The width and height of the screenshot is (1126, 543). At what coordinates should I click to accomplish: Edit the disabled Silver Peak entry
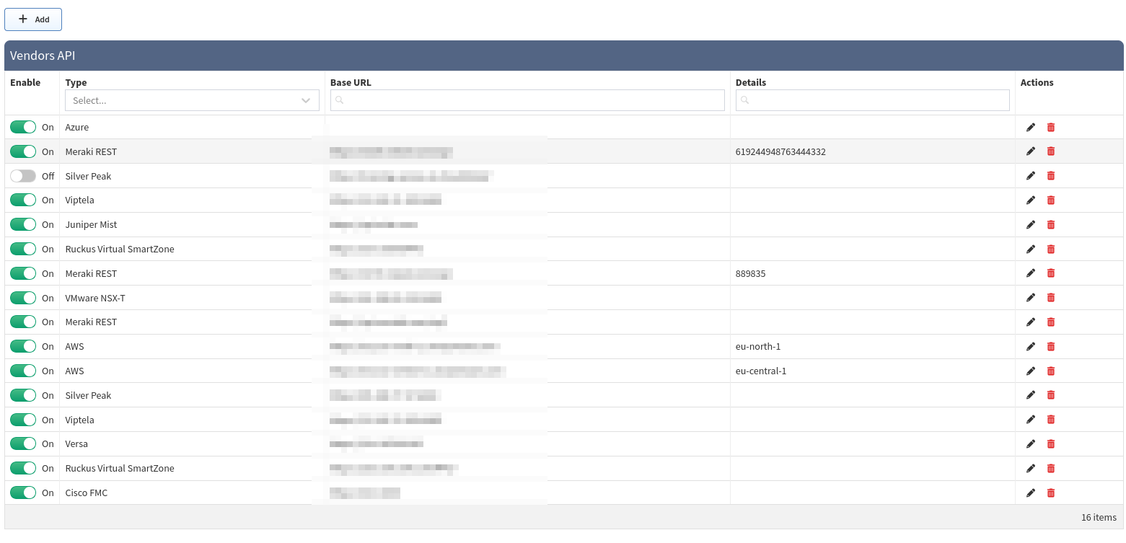pos(1031,176)
